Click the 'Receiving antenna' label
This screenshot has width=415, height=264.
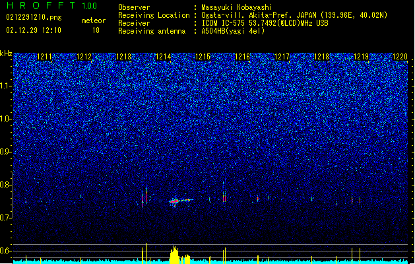pos(152,31)
